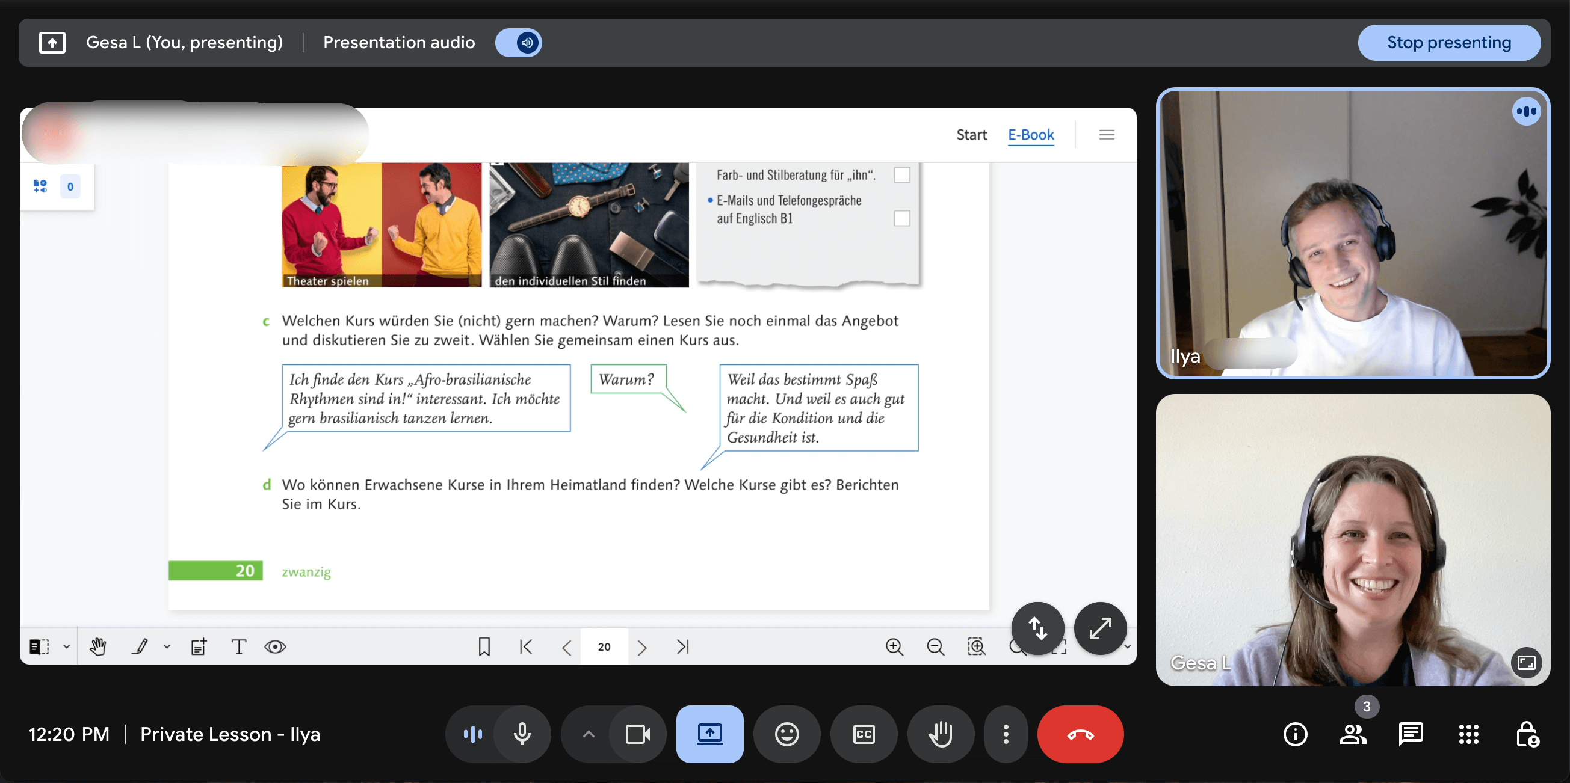This screenshot has width=1570, height=783.
Task: Click the Stop presenting button
Action: (1450, 43)
